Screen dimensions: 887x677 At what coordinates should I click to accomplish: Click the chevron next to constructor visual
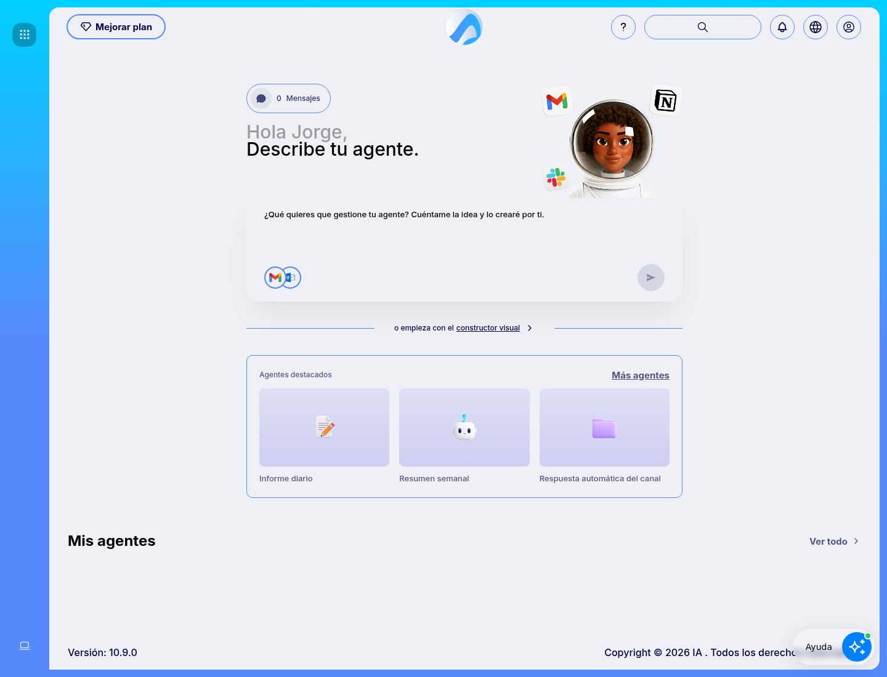click(530, 328)
